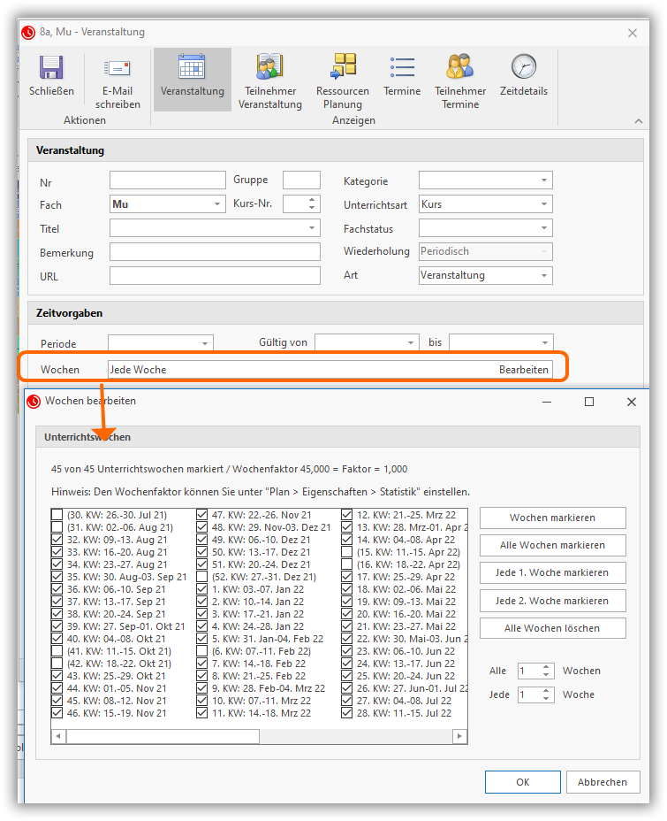Viewport: 667px width, 821px height.
Task: Expand the Fach dropdown showing Mu
Action: [x=217, y=204]
